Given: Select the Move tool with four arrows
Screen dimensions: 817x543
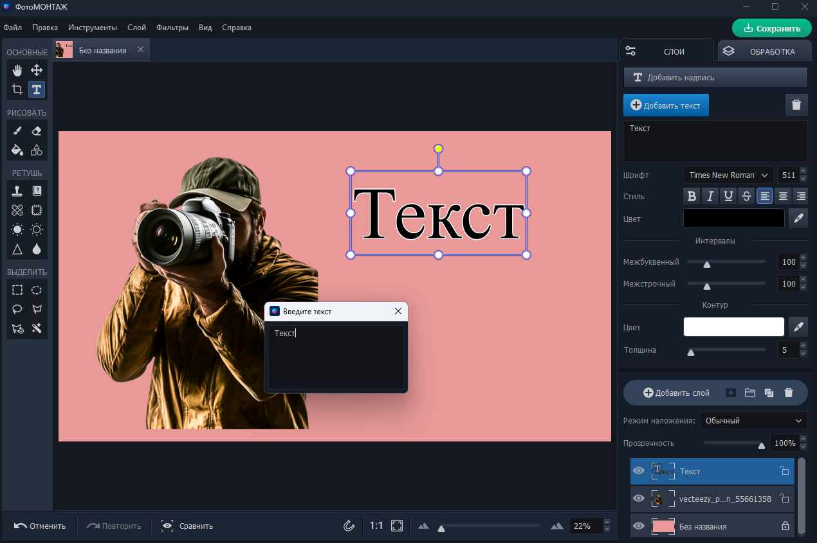Looking at the screenshot, I should 37,70.
